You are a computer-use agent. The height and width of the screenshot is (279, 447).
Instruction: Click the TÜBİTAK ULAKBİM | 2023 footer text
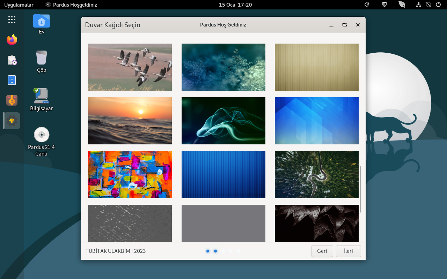[x=116, y=251]
